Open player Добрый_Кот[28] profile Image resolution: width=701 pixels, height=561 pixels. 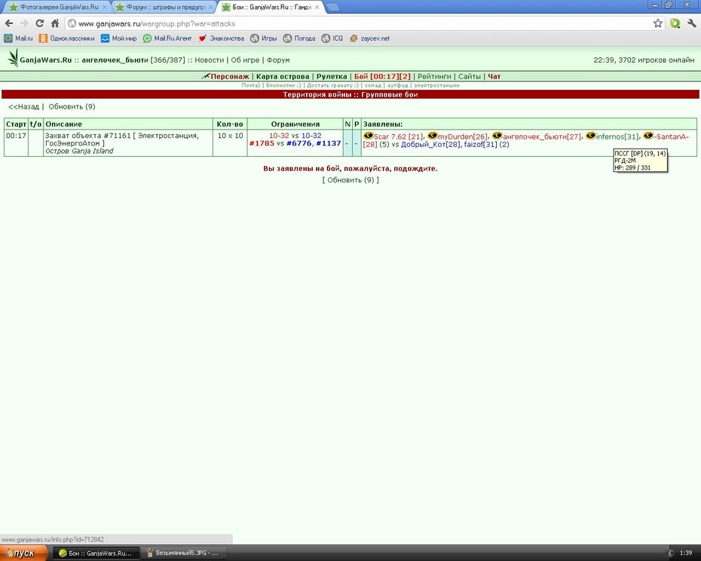pos(430,145)
